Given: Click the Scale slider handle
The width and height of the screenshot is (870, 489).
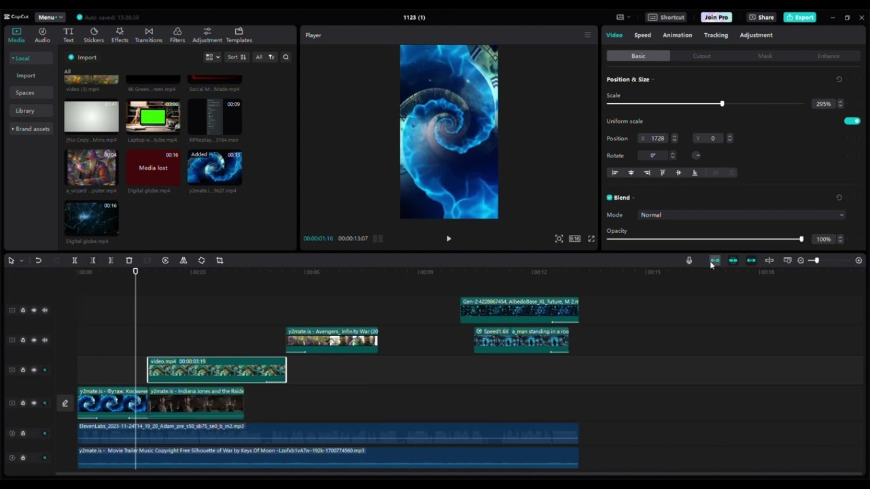Looking at the screenshot, I should click(722, 104).
